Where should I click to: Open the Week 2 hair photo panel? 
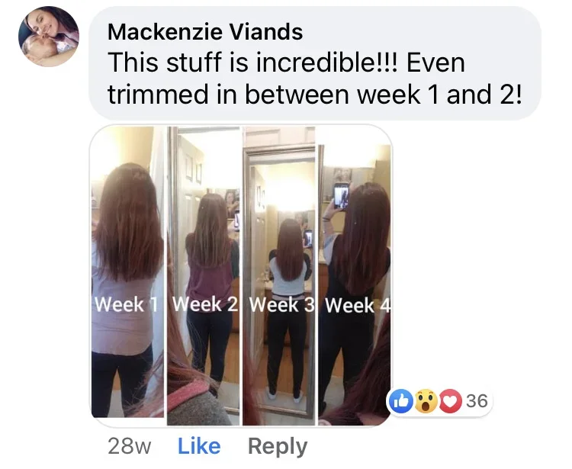[x=204, y=276]
